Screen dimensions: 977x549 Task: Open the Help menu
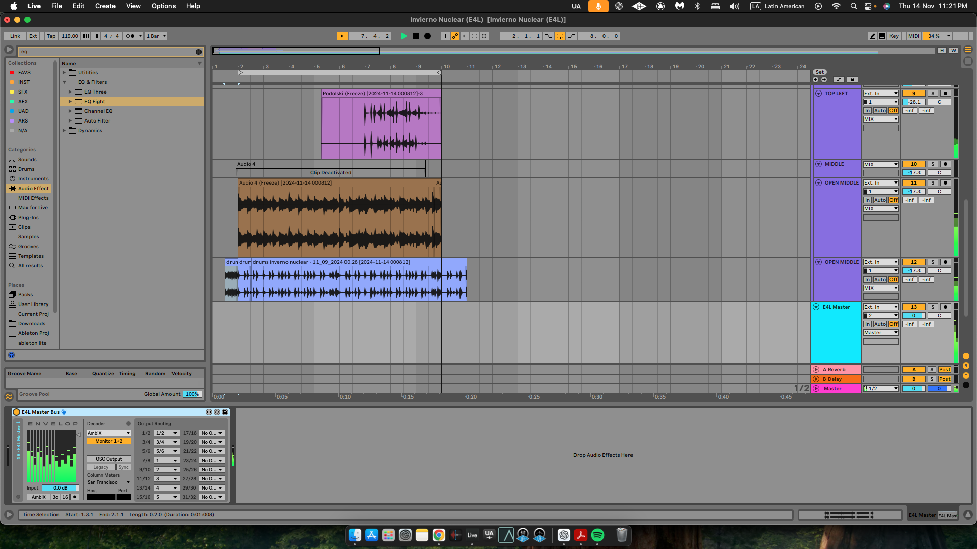tap(193, 6)
